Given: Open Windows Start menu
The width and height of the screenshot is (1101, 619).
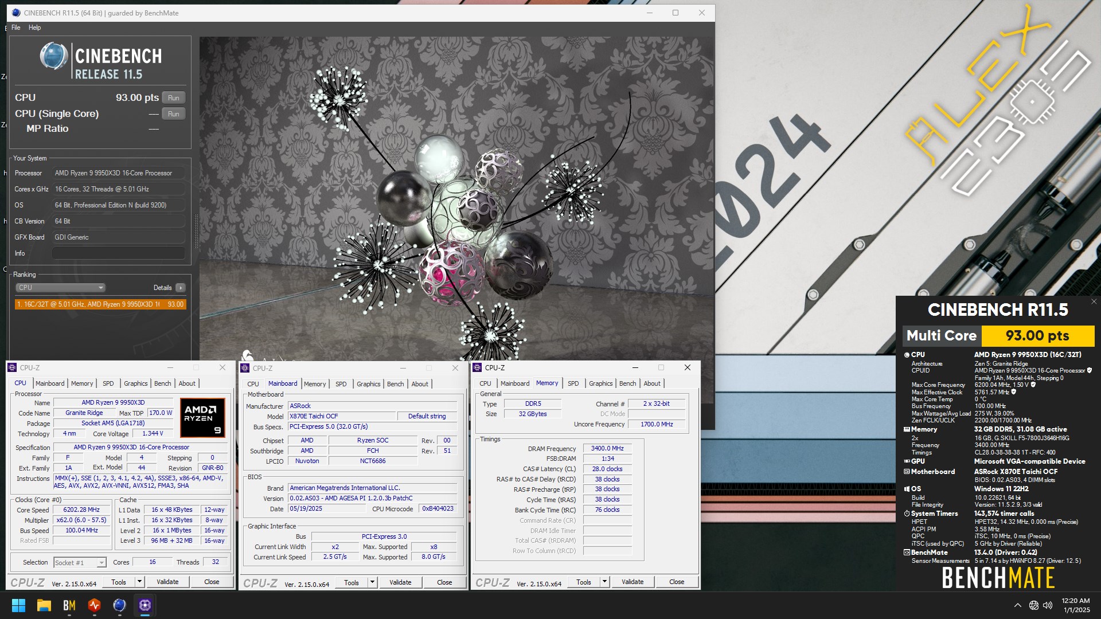Looking at the screenshot, I should pos(18,605).
